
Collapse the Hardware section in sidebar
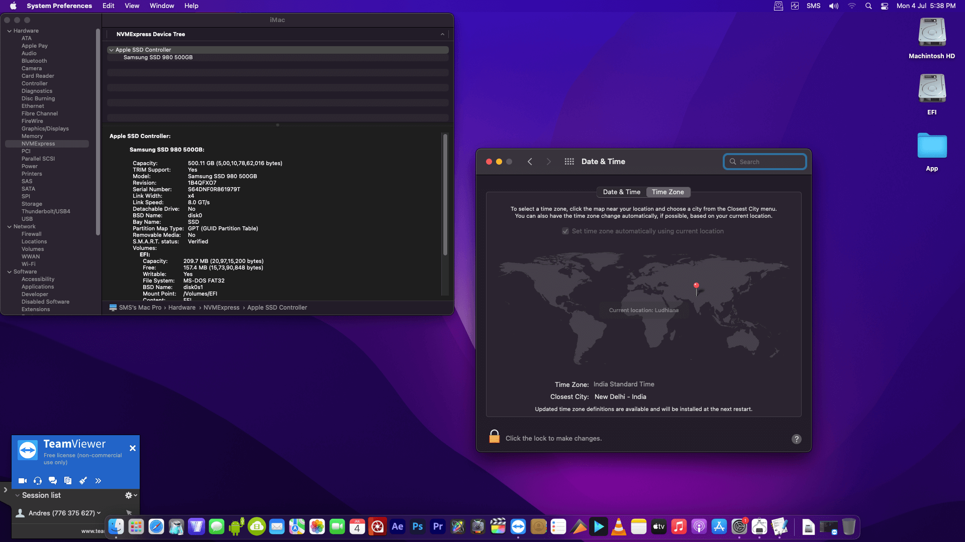pyautogui.click(x=9, y=31)
